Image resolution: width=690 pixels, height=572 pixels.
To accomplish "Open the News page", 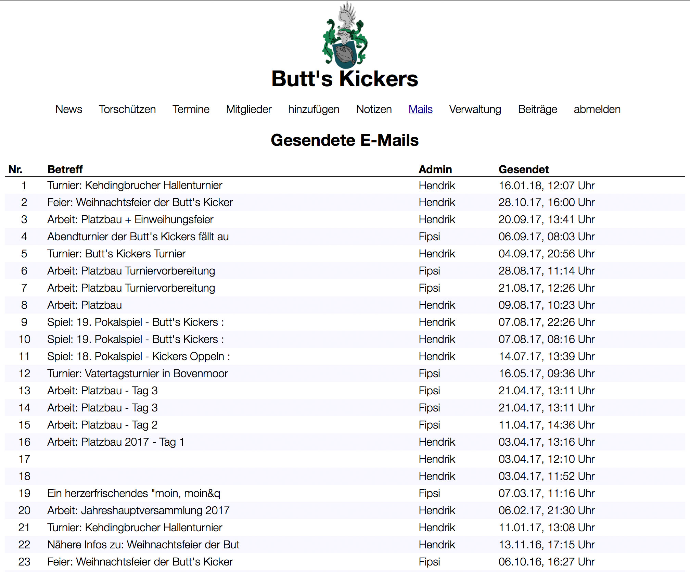I will pyautogui.click(x=68, y=109).
